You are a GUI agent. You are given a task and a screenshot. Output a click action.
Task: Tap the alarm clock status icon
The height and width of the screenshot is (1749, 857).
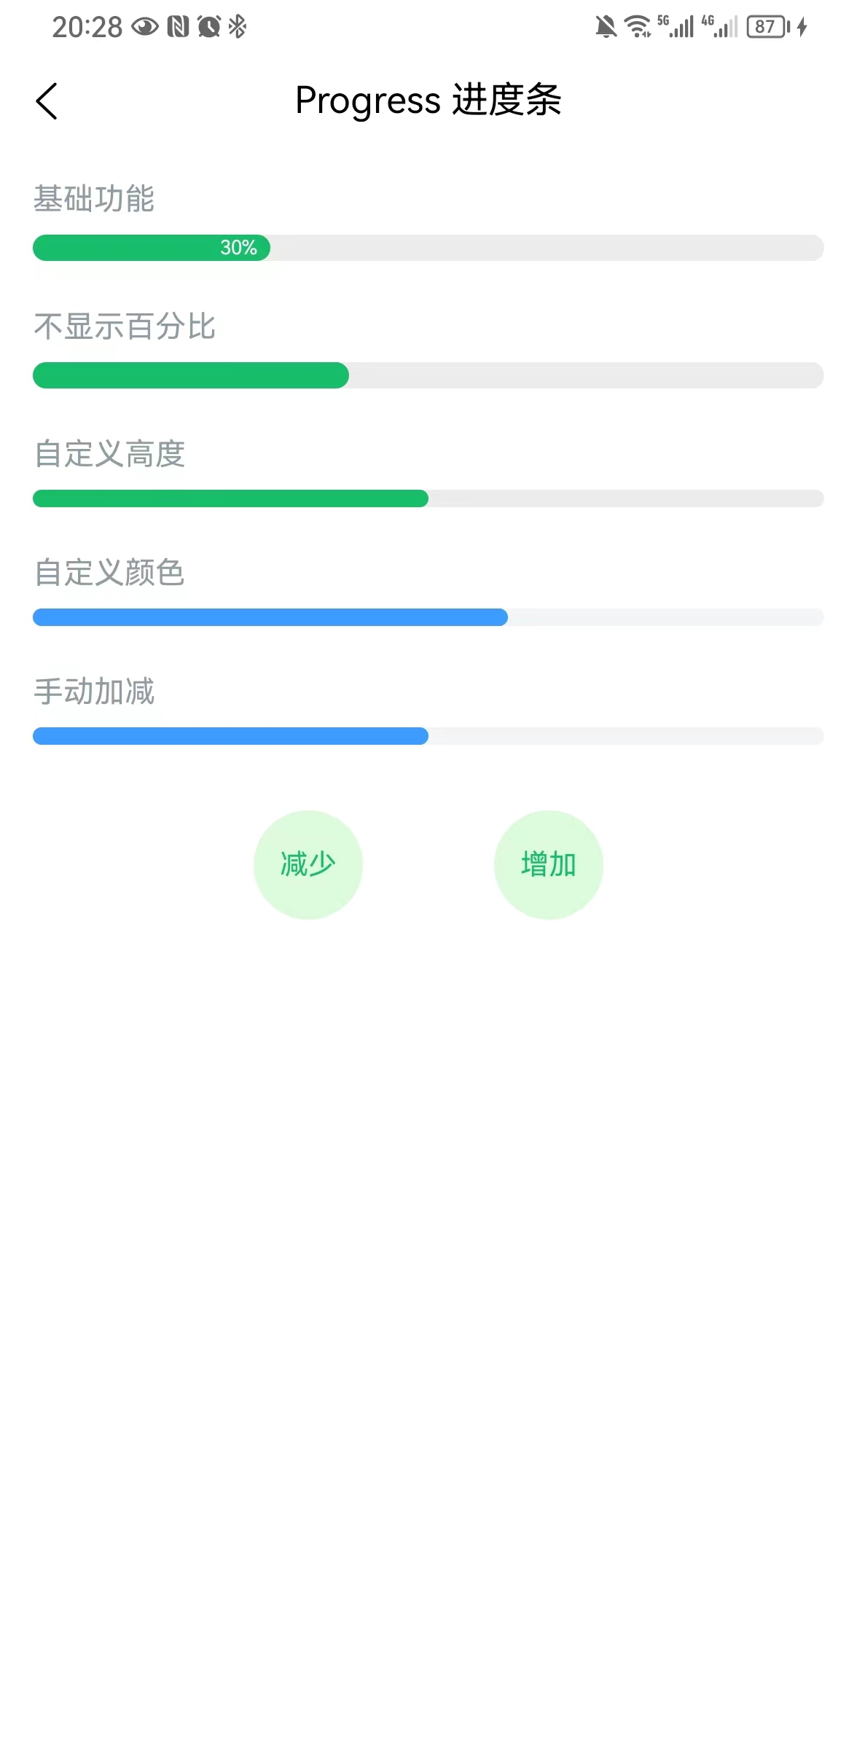click(209, 28)
